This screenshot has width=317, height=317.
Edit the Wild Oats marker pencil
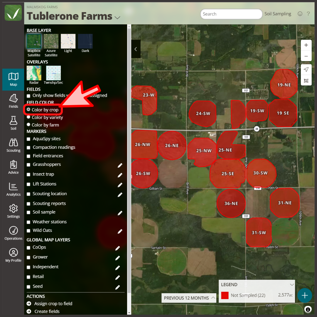(x=120, y=232)
